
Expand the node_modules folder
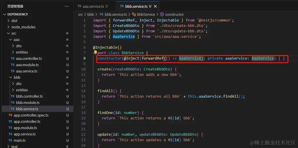pyautogui.click(x=23, y=27)
